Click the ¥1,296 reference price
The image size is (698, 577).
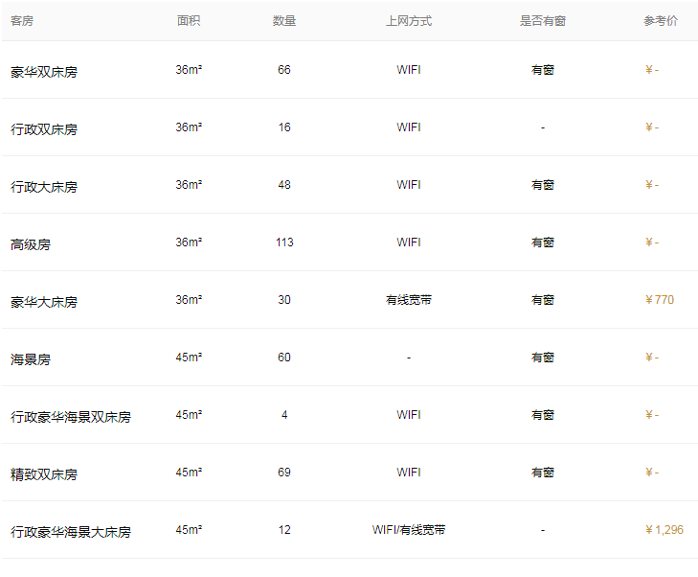(664, 530)
